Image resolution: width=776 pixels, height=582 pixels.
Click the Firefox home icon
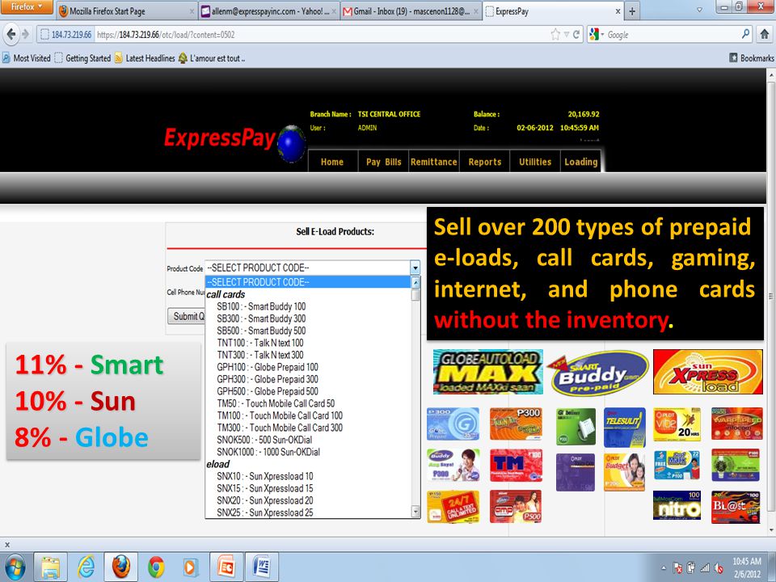click(764, 34)
